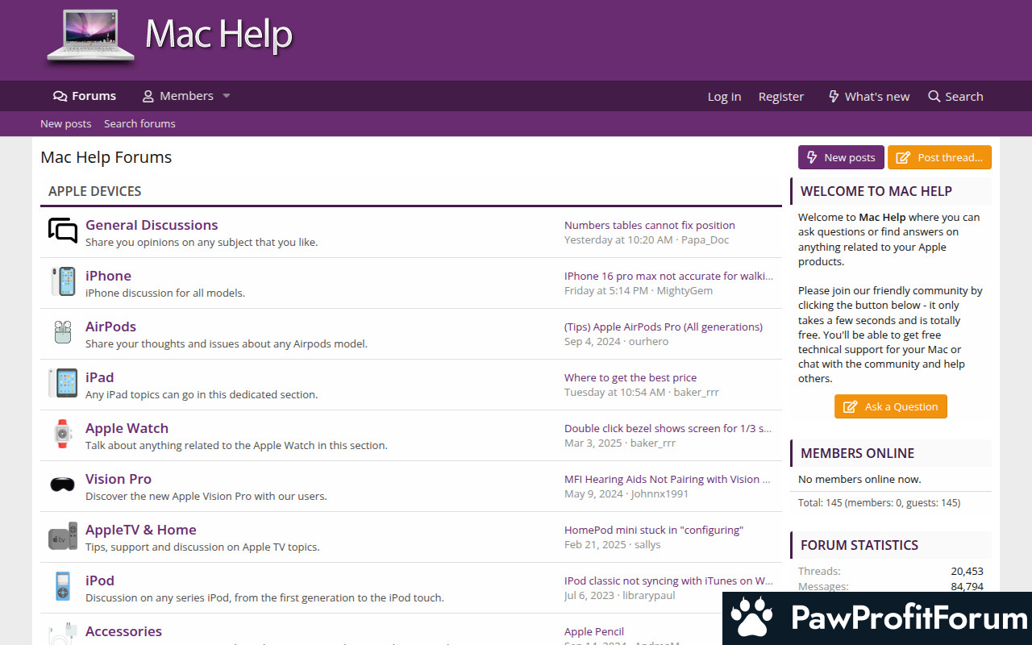Open the iPod forum title
This screenshot has height=645, width=1032.
pos(100,580)
